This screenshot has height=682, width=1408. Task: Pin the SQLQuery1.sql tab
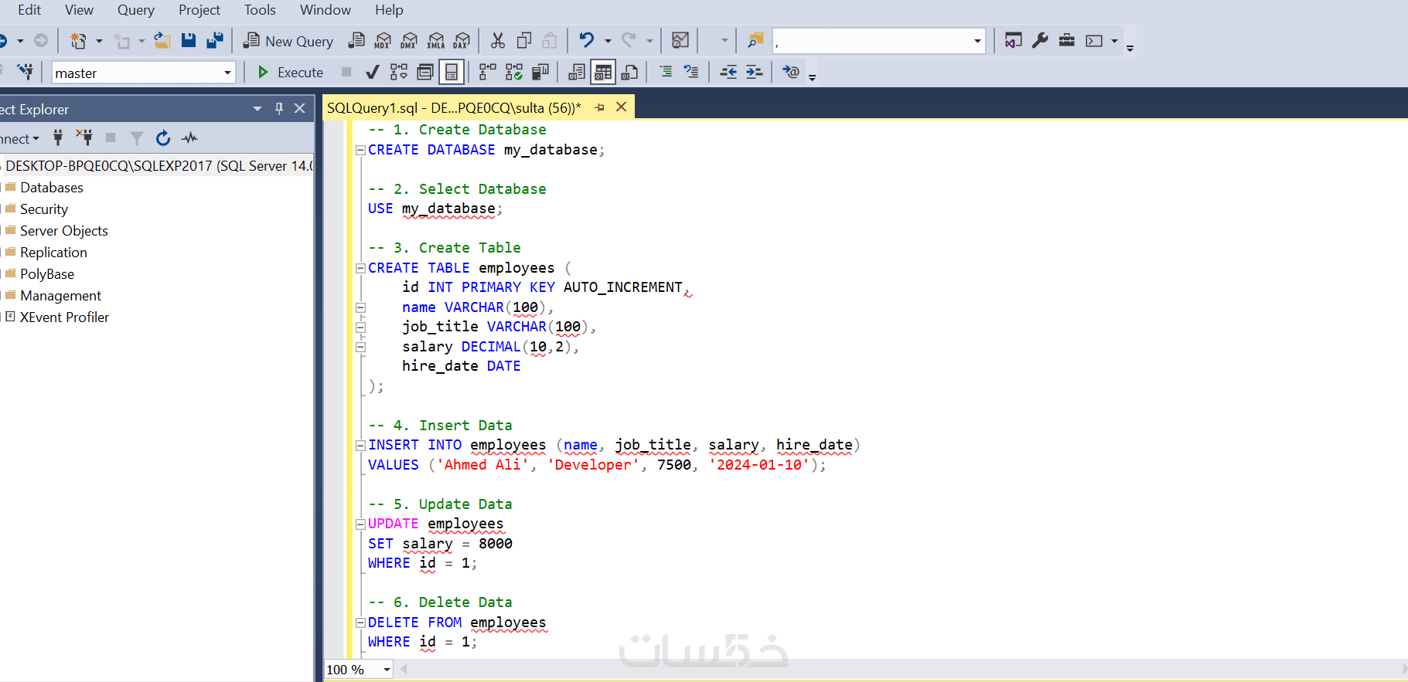(x=599, y=107)
